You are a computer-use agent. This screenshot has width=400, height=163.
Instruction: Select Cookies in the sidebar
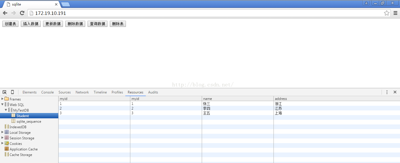(x=16, y=144)
